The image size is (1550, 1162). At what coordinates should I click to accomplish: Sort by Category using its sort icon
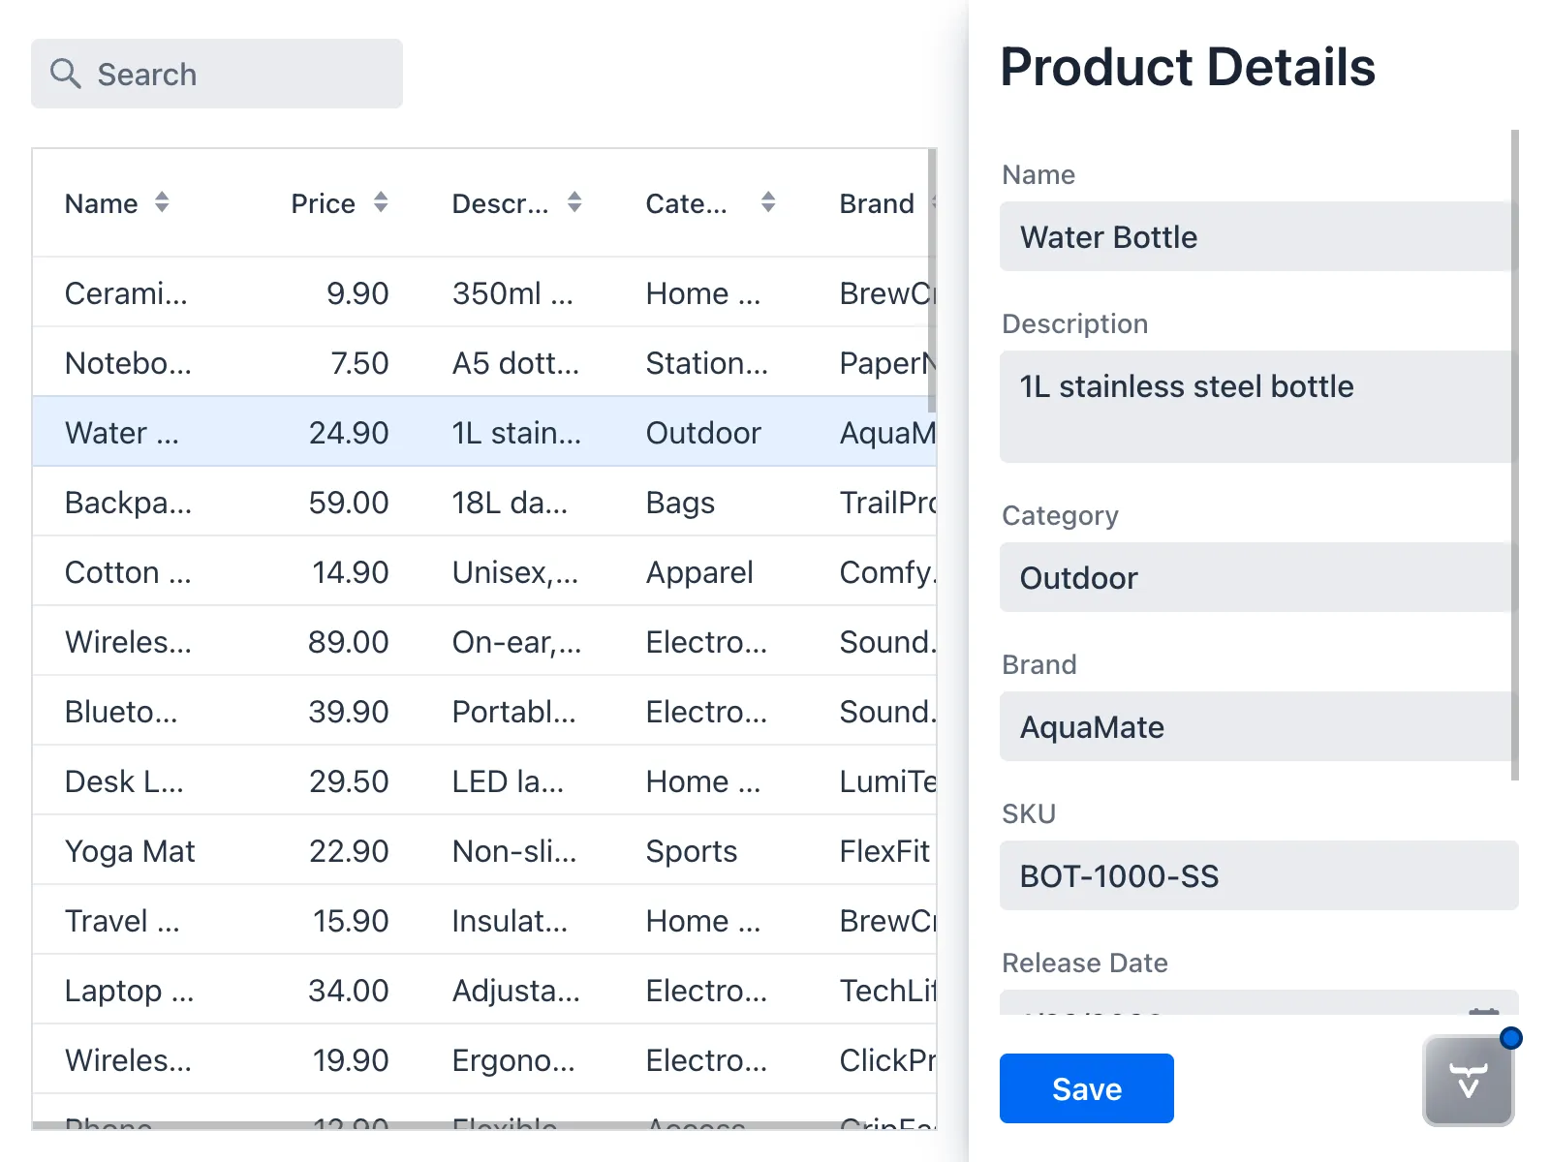(766, 203)
